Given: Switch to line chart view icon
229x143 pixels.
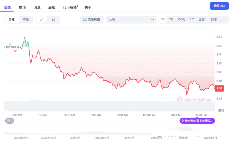Looking at the screenshot, I should [42, 20].
